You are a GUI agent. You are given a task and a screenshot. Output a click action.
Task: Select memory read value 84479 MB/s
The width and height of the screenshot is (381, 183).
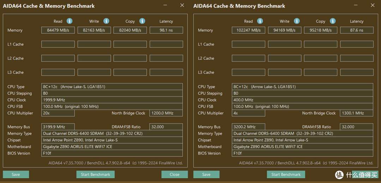tap(58, 30)
